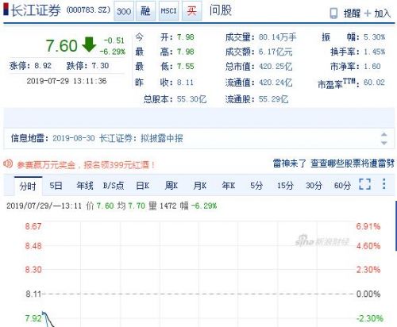Expand chart to fullscreen
The width and height of the screenshot is (397, 327).
364,184
